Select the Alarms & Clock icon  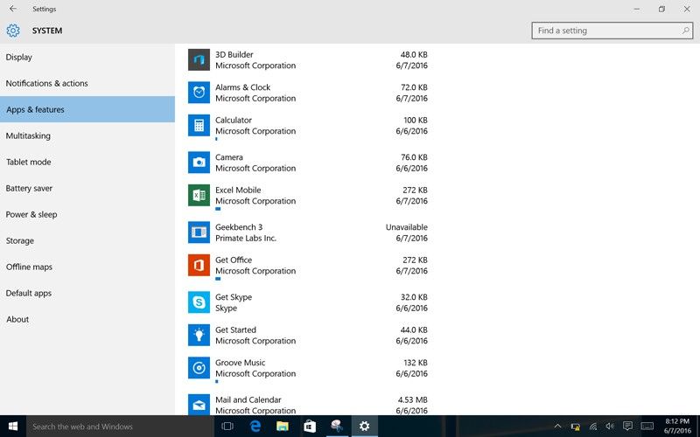pyautogui.click(x=199, y=93)
